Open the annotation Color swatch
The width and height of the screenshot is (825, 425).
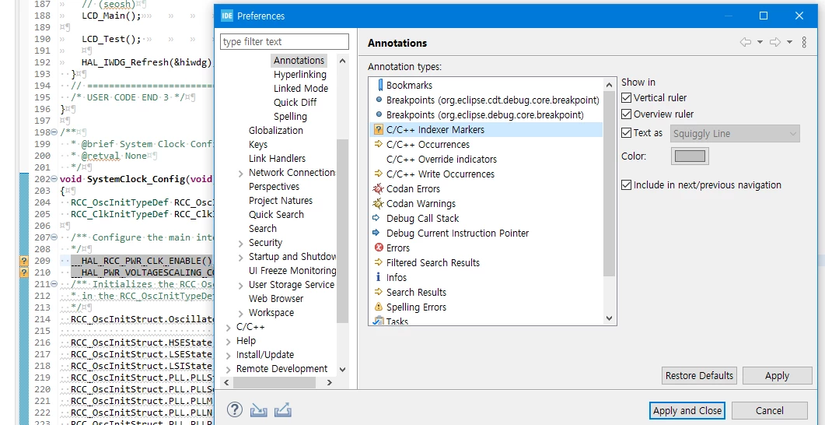[690, 156]
